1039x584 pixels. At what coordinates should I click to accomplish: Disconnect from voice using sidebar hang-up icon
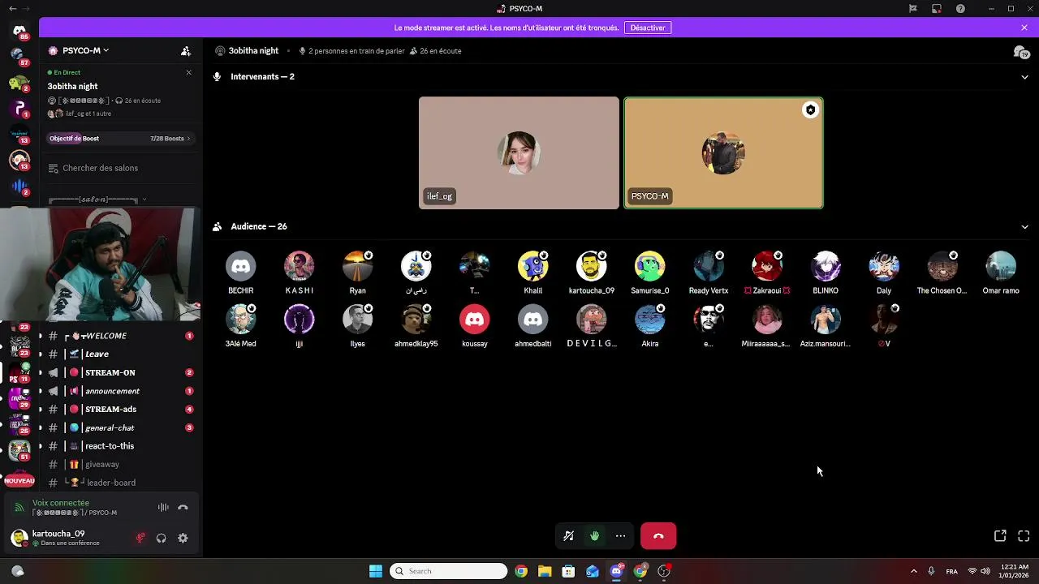[183, 508]
